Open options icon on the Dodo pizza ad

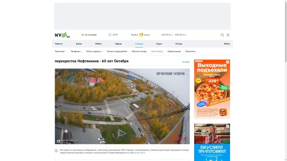point(227,62)
